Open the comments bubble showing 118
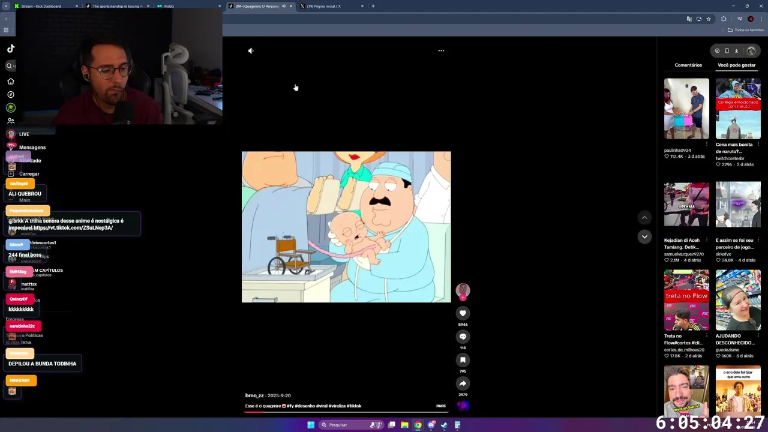 click(x=463, y=337)
